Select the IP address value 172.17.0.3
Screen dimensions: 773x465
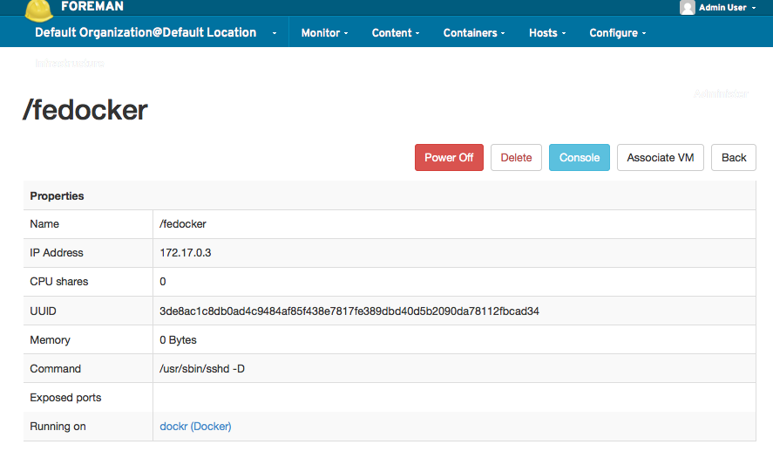(186, 253)
